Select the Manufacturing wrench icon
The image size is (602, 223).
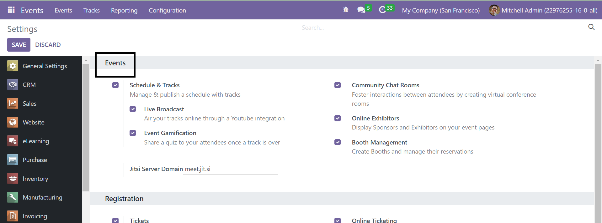13,197
